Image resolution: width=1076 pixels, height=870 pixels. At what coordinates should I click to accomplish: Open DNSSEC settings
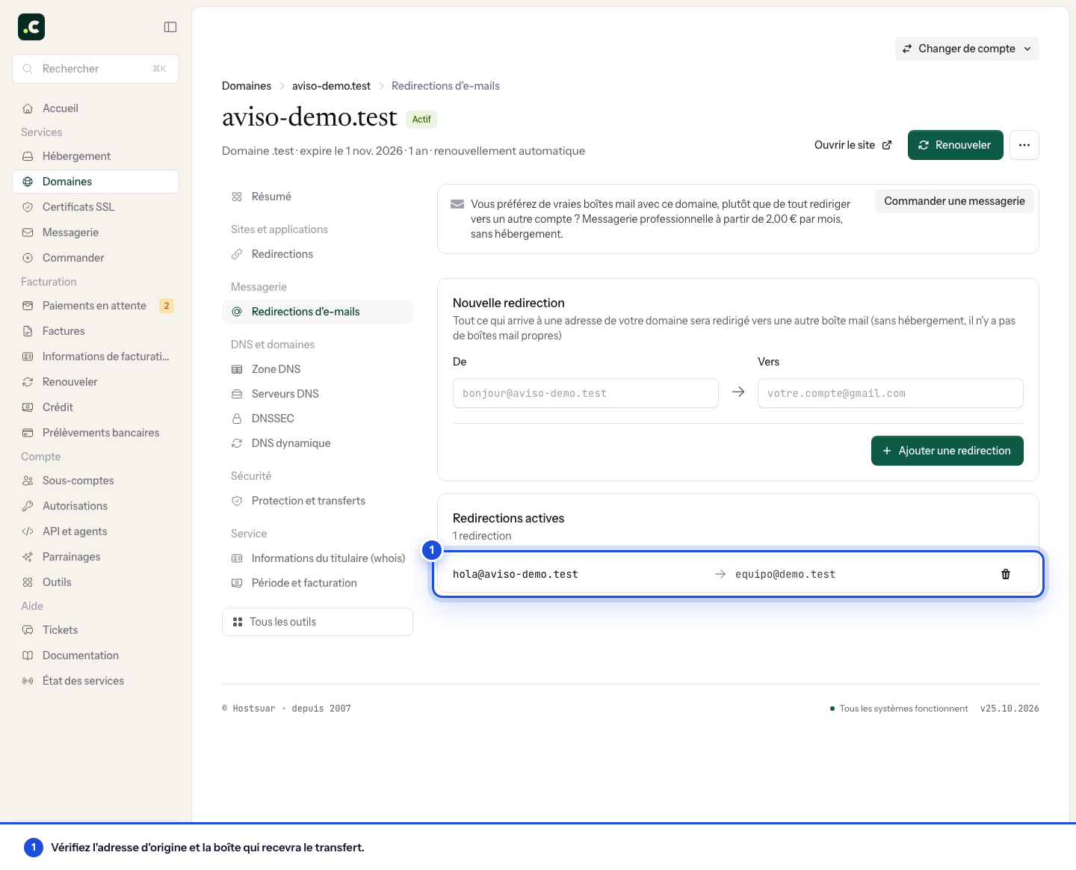[318, 419]
